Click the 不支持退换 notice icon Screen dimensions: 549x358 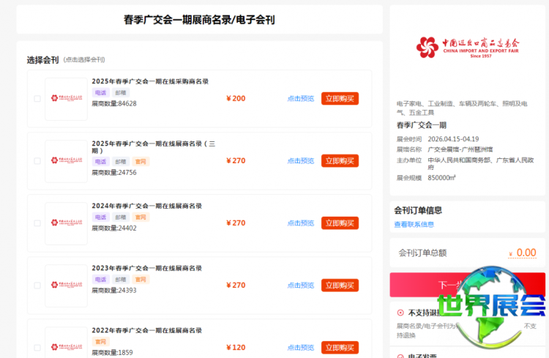[400, 313]
